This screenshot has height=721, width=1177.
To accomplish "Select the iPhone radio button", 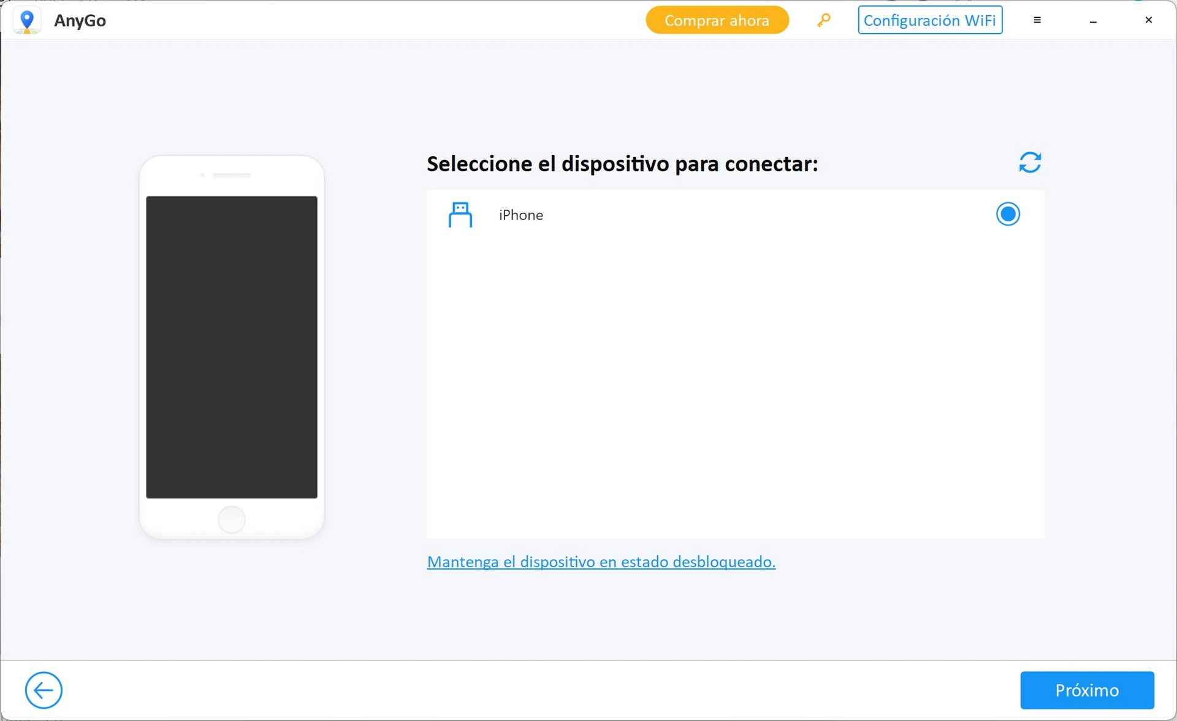I will point(1008,214).
